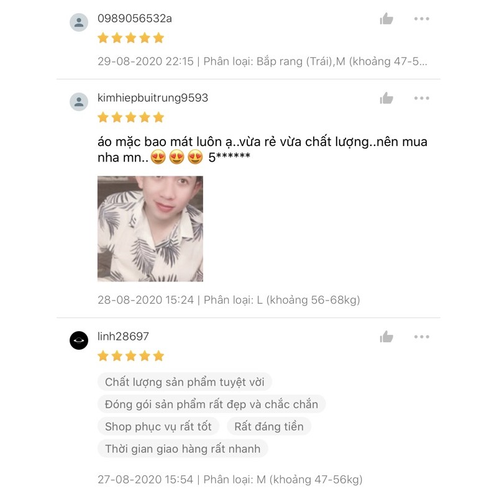Open avatar of kimhiepbuitrung9593
497x497 pixels.
pyautogui.click(x=79, y=102)
